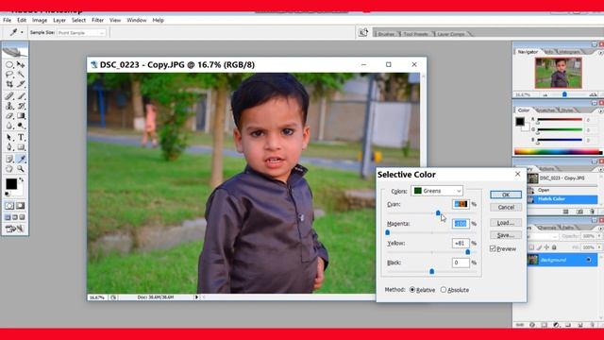Toggle lock position in Layers panel
This screenshot has height=340, width=604.
point(546,247)
